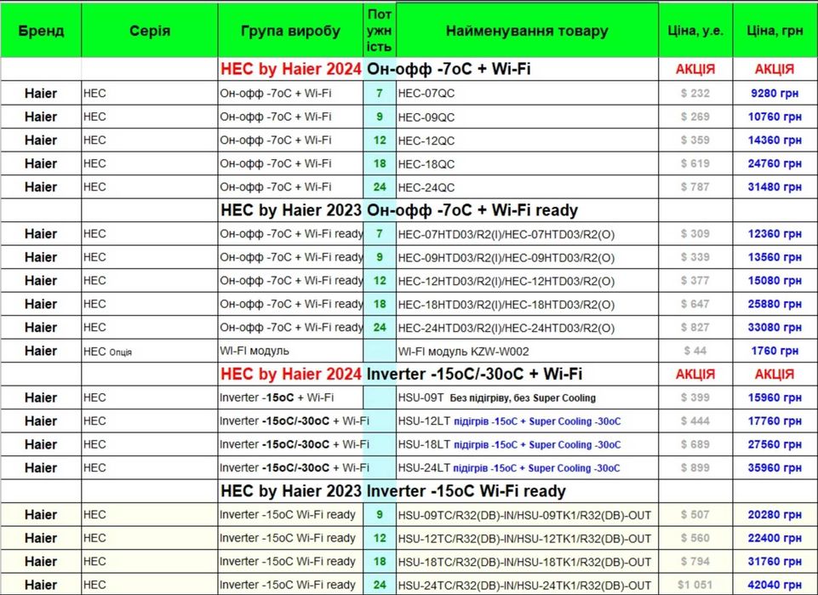
Task: Click price '31760 грн'
Action: click(x=775, y=562)
